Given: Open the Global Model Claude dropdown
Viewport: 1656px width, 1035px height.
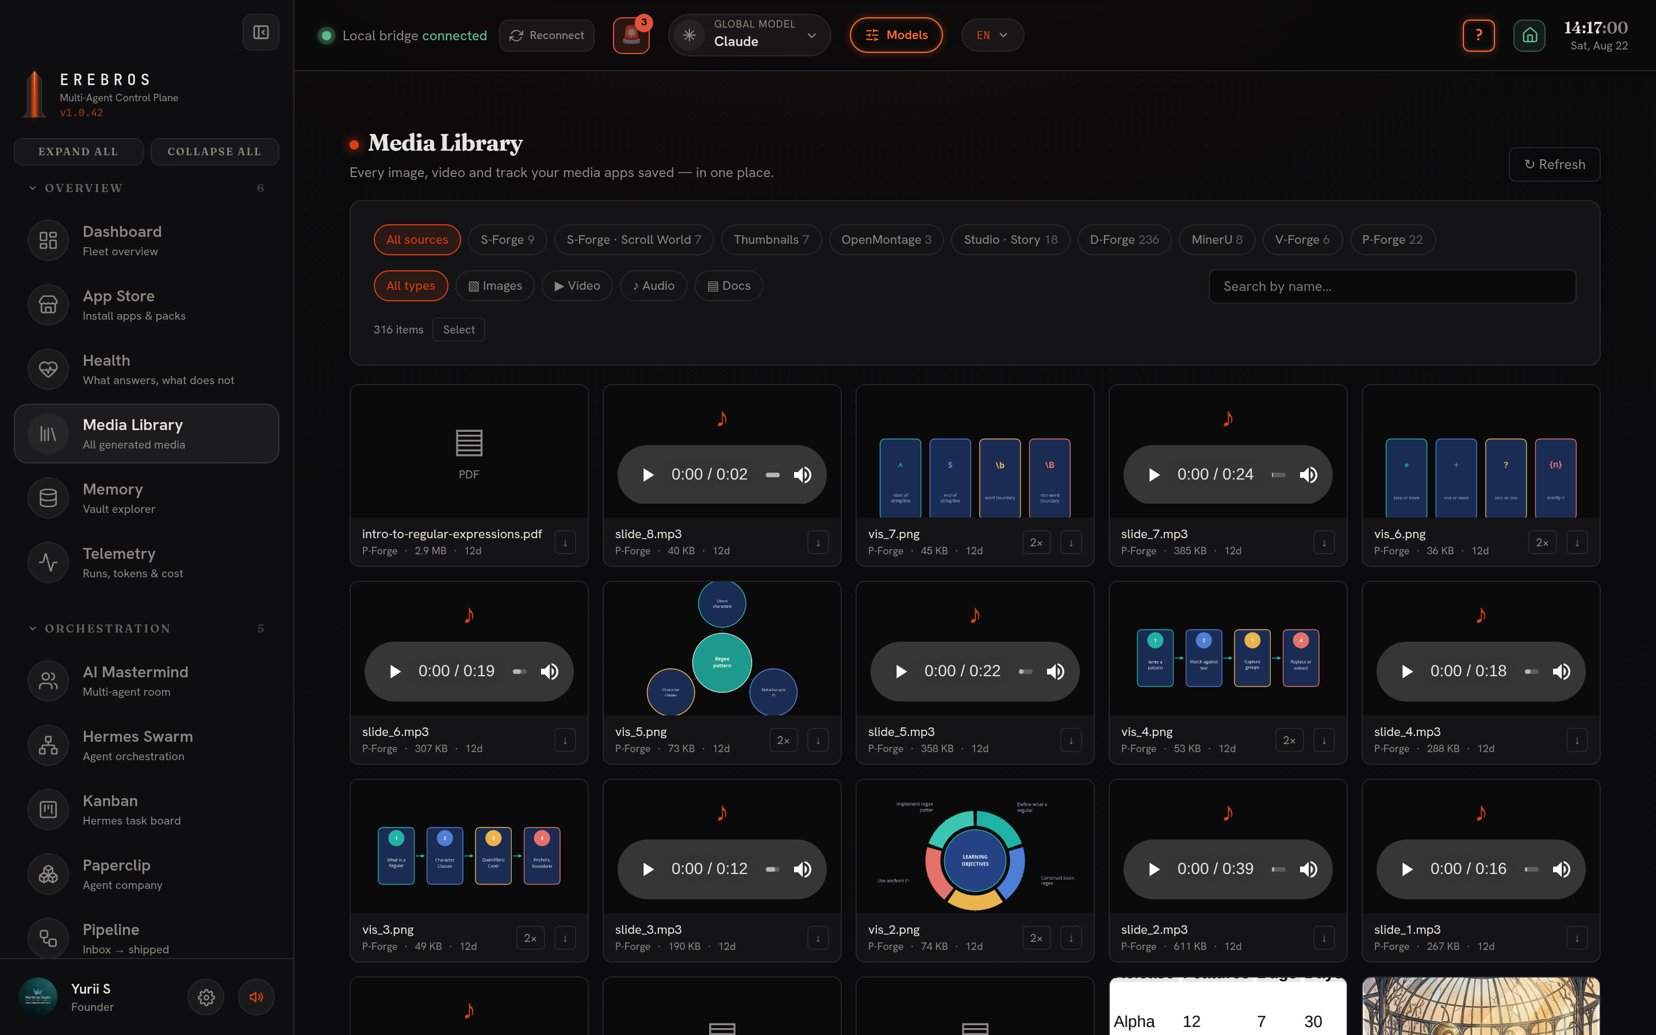Looking at the screenshot, I should pyautogui.click(x=749, y=35).
